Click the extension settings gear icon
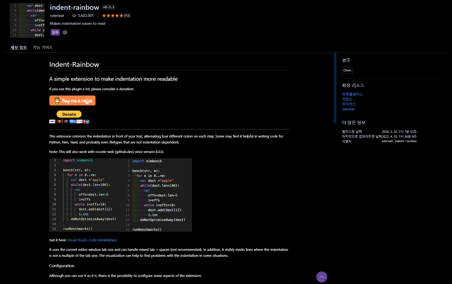 65,32
